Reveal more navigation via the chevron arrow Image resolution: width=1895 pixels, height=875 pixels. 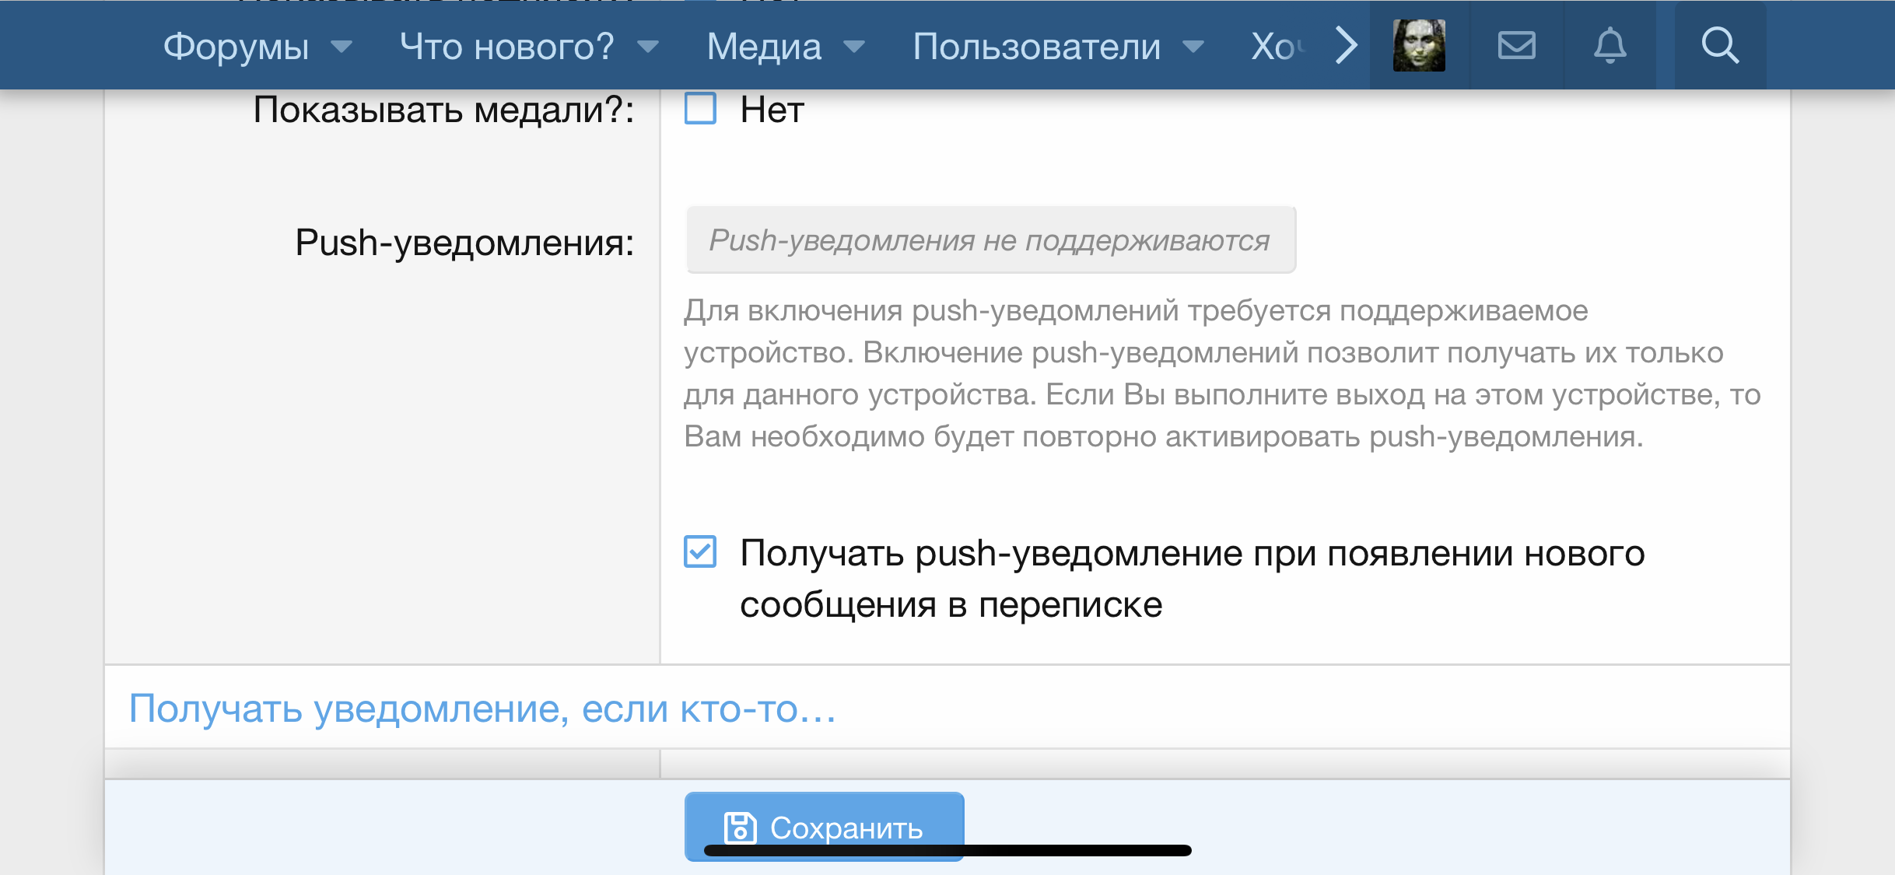(x=1345, y=45)
